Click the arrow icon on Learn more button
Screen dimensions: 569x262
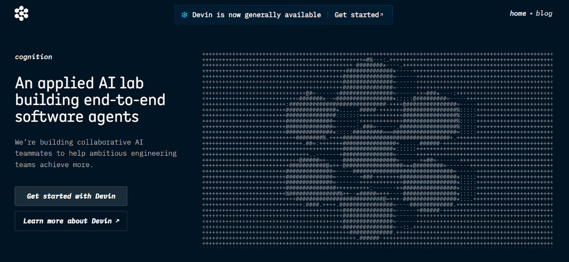click(x=117, y=221)
